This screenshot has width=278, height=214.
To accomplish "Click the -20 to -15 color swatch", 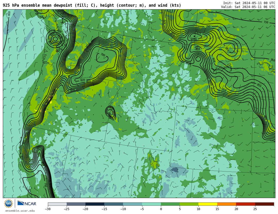I will click(x=95, y=204).
